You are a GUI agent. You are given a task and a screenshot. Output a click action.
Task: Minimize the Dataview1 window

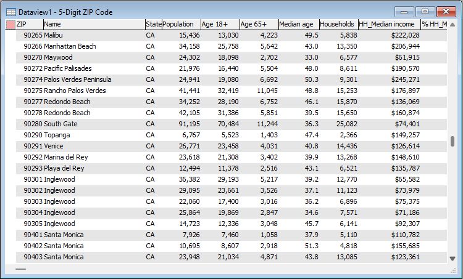404,12
